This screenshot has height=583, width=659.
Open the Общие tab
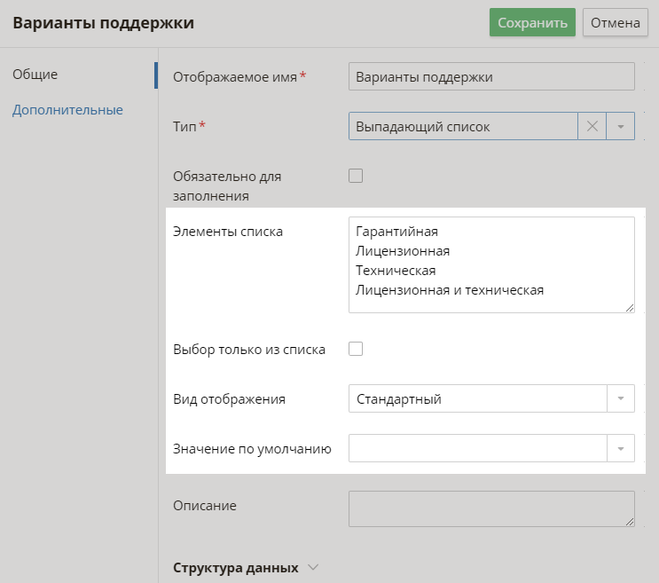[x=35, y=75]
